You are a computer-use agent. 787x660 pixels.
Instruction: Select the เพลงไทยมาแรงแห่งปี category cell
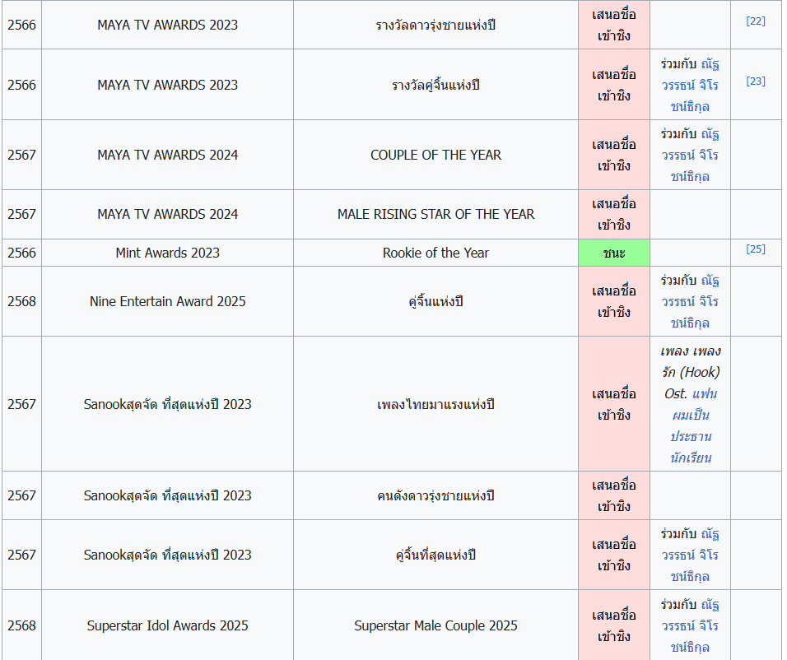click(435, 404)
